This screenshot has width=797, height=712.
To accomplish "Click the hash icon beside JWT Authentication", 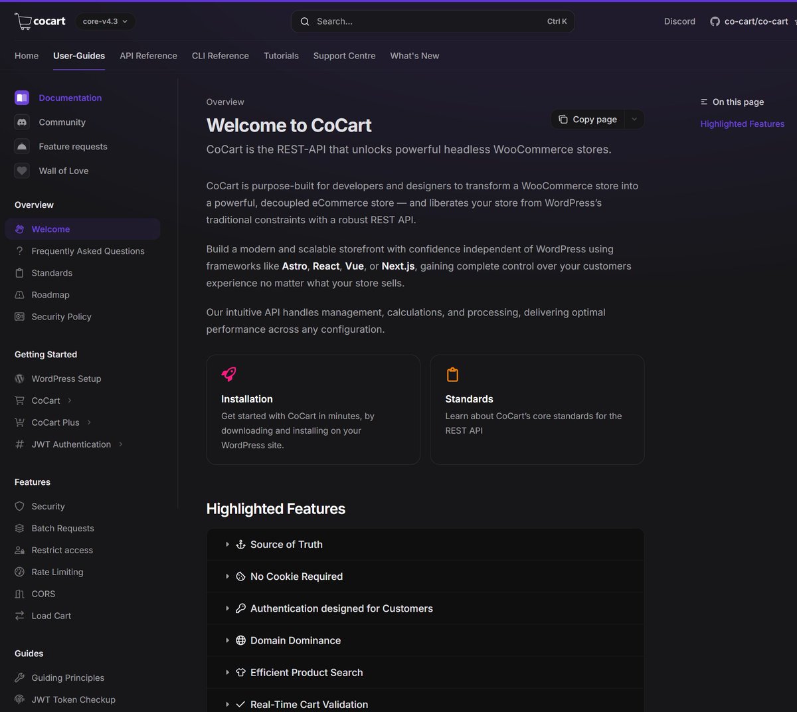I will pos(19,444).
